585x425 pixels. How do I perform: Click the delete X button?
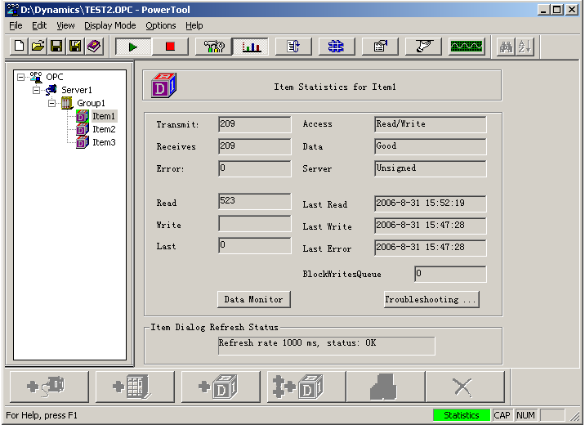point(464,387)
